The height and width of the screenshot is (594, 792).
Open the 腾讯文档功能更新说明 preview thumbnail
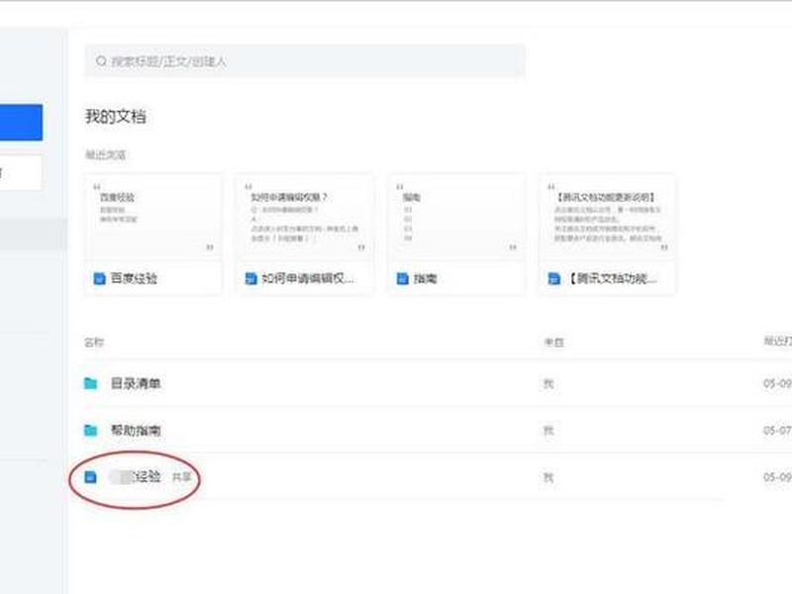607,217
